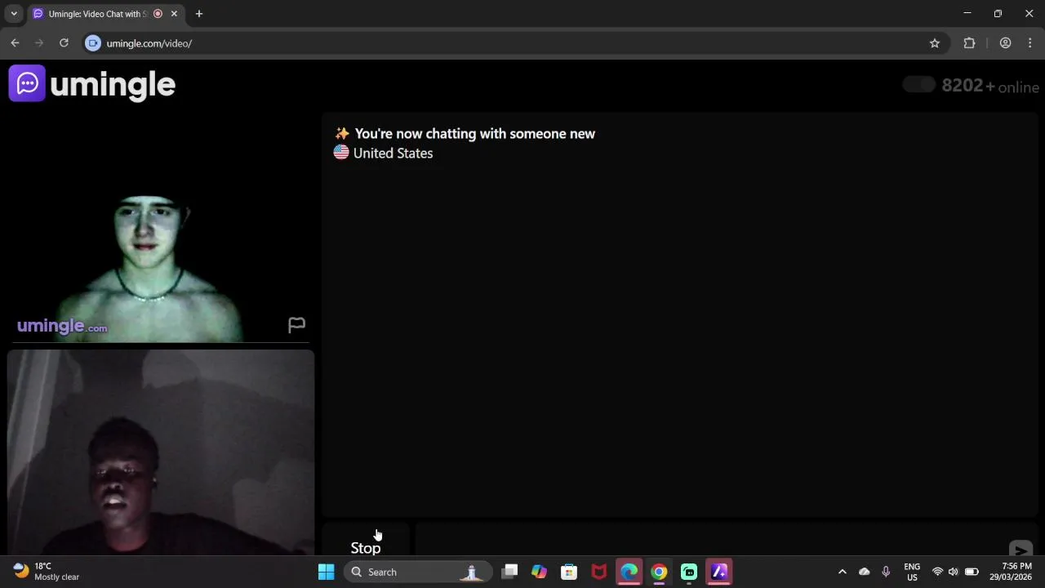Viewport: 1045px width, 588px height.
Task: Report the stranger using the flag icon
Action: (296, 325)
